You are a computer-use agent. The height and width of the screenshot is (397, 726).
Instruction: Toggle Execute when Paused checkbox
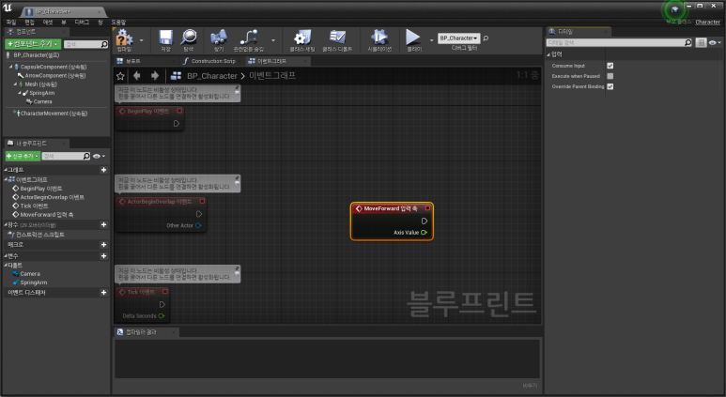coord(610,76)
